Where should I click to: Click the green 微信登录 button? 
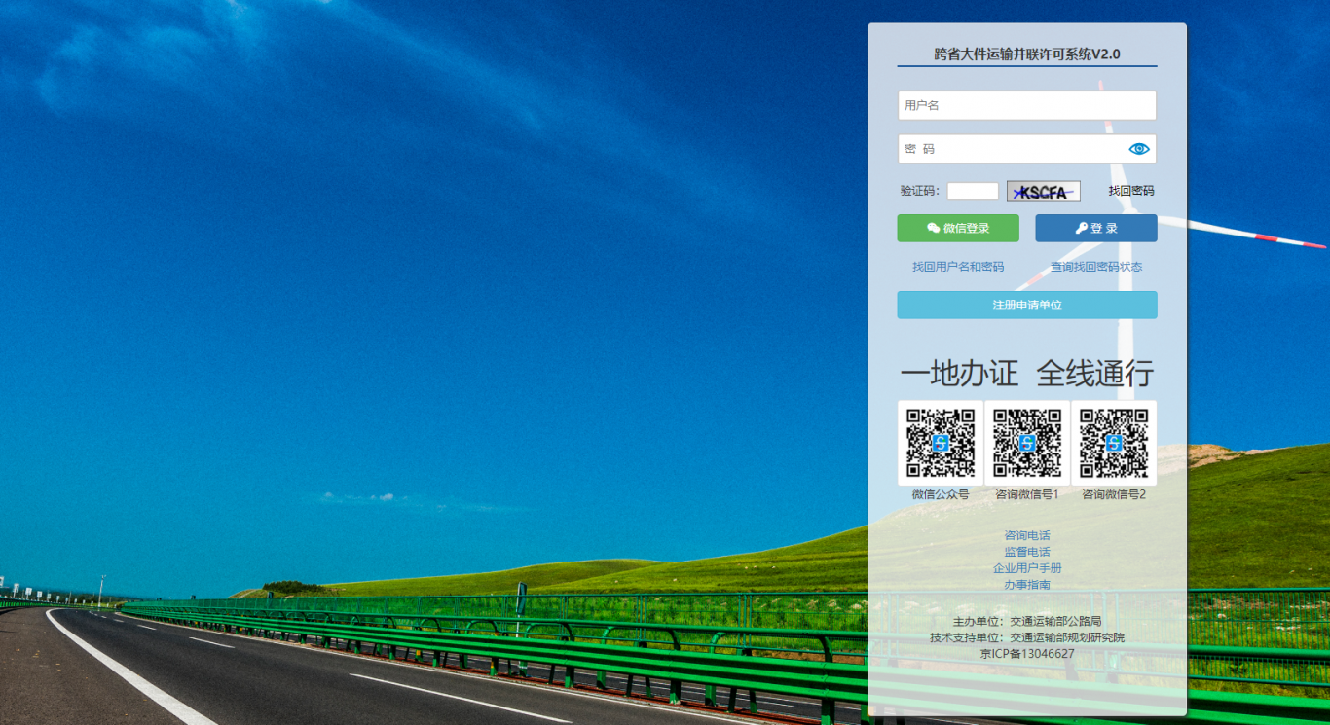[x=958, y=228]
